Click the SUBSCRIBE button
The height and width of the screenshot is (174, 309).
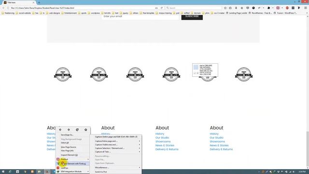[x=192, y=17]
